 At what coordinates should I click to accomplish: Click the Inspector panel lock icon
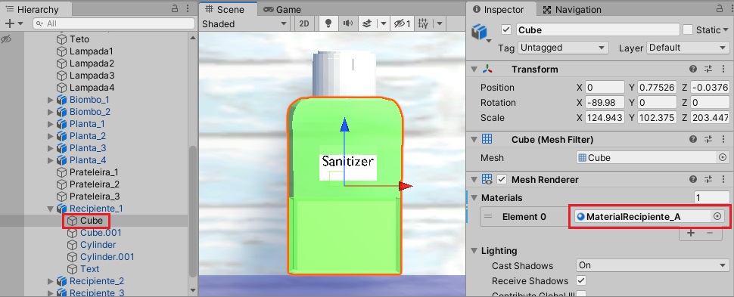(x=720, y=8)
